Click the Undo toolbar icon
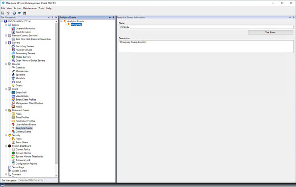This screenshot has height=187, width=296. tap(8, 13)
